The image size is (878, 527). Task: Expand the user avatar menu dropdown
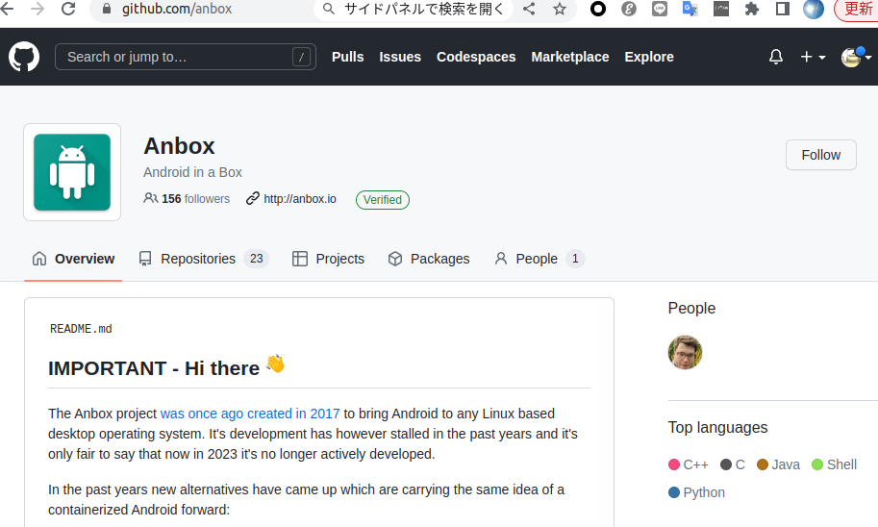[856, 57]
